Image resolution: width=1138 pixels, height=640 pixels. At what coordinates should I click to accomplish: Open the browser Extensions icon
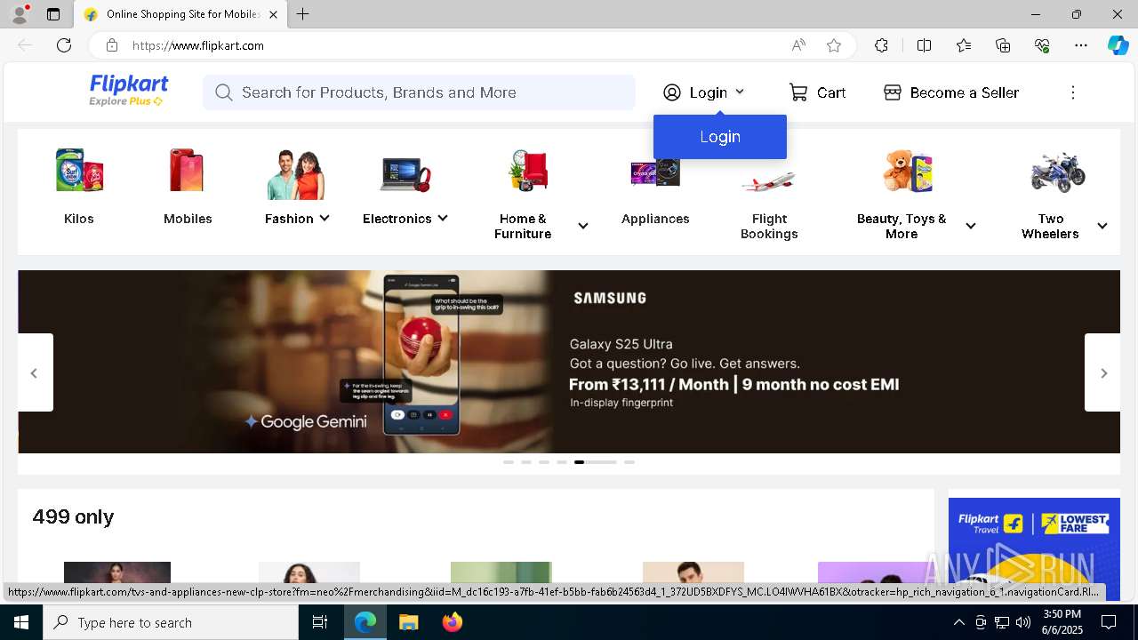pyautogui.click(x=881, y=45)
